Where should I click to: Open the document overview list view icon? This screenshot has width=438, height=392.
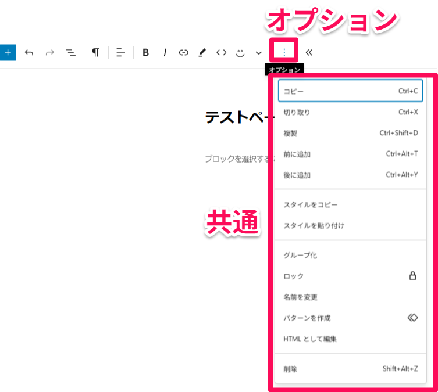click(70, 52)
